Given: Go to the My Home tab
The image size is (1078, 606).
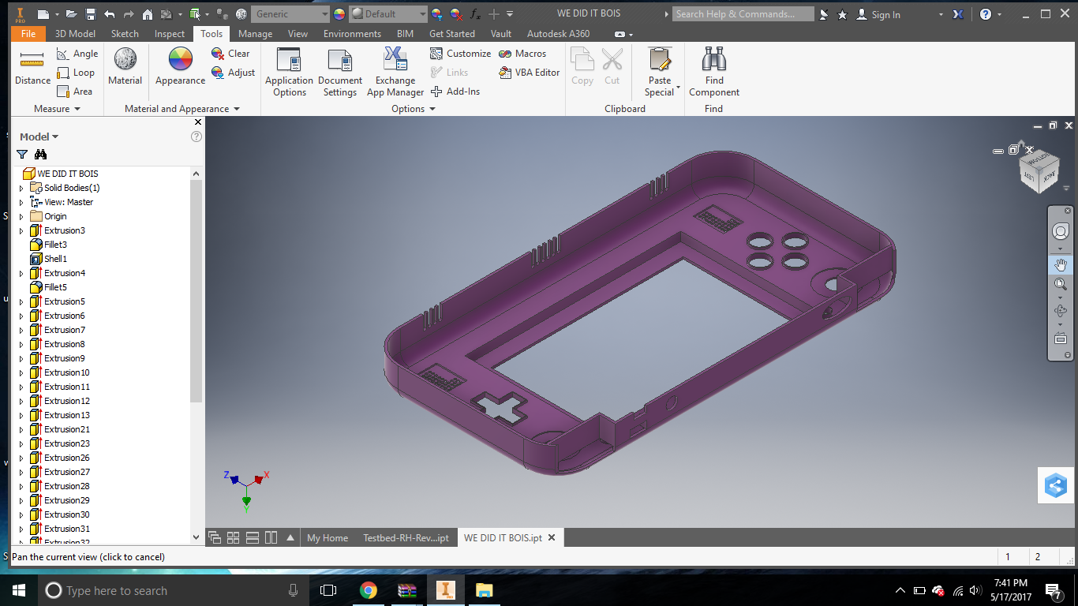Looking at the screenshot, I should pos(328,538).
